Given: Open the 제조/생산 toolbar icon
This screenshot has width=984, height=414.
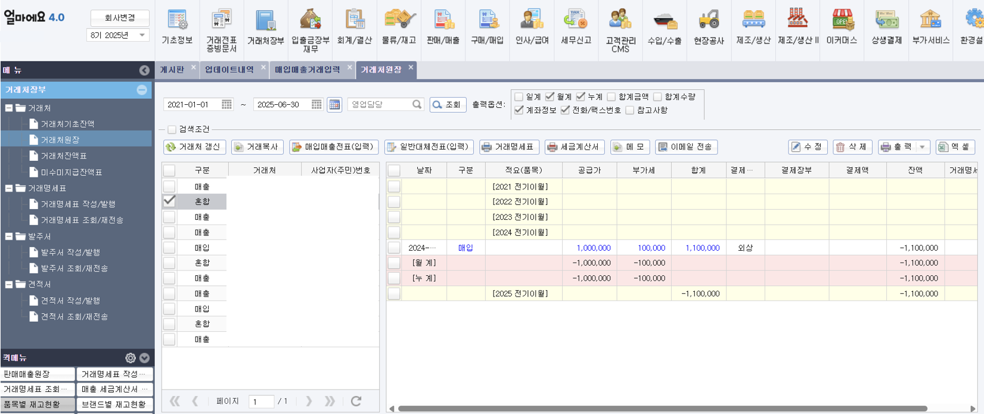Looking at the screenshot, I should [753, 26].
